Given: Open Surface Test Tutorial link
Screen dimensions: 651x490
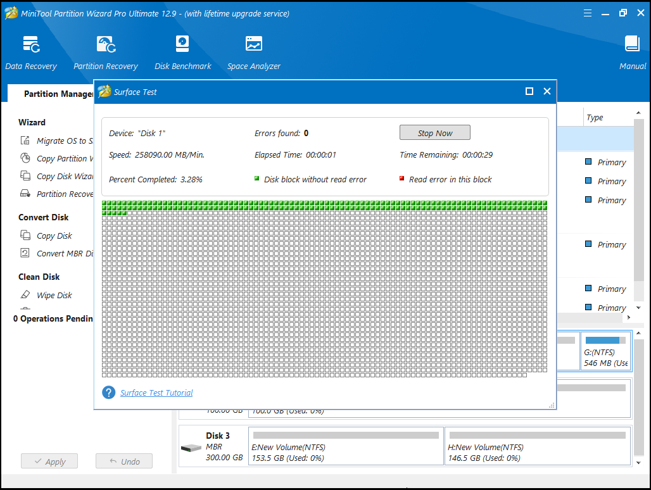Looking at the screenshot, I should (156, 393).
